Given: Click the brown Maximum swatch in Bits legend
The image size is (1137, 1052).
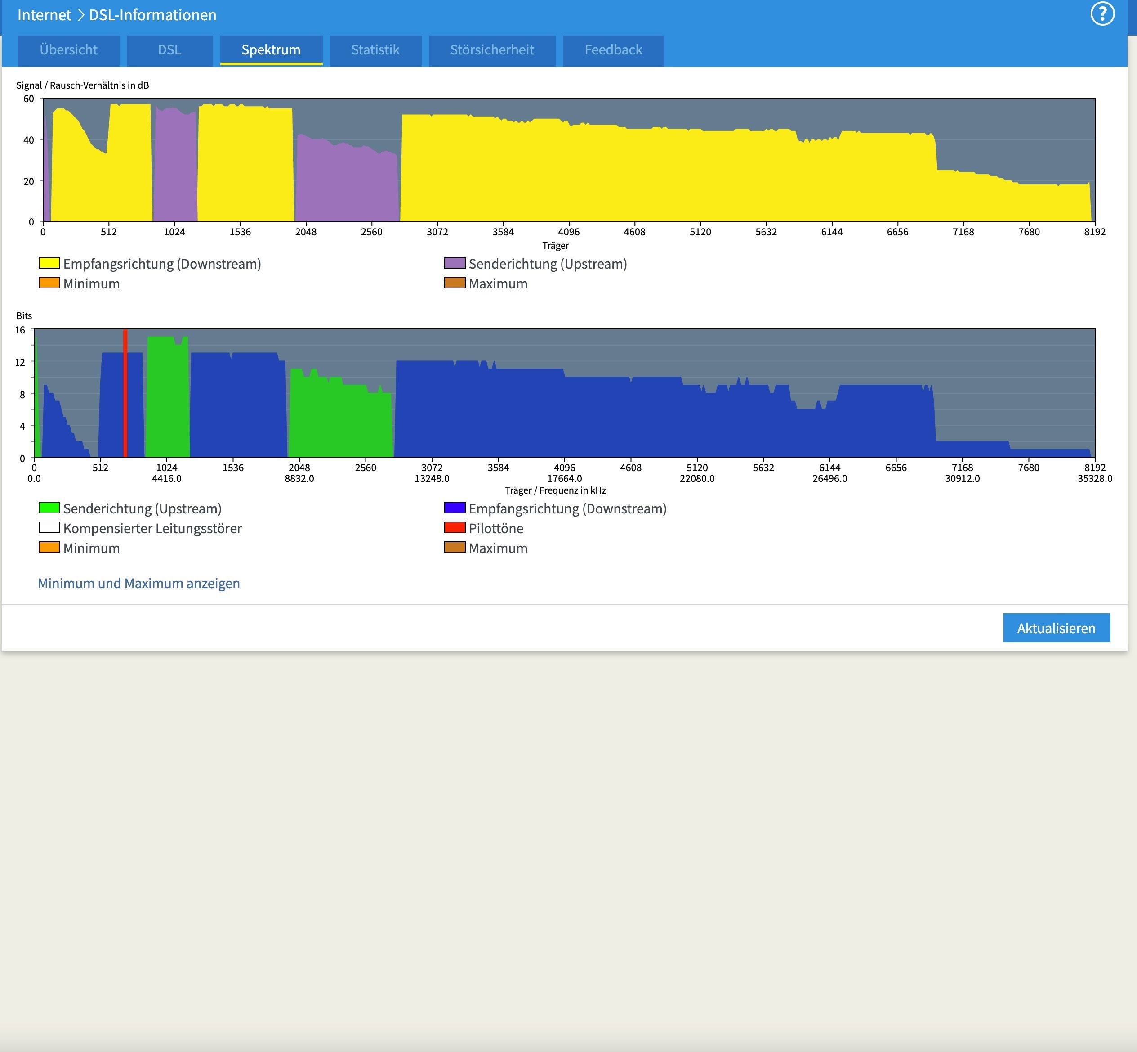Looking at the screenshot, I should coord(455,548).
